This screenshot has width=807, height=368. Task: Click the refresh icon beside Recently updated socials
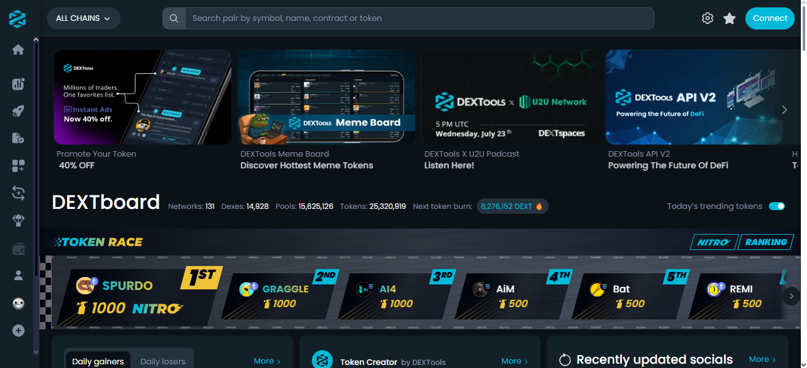pos(565,360)
